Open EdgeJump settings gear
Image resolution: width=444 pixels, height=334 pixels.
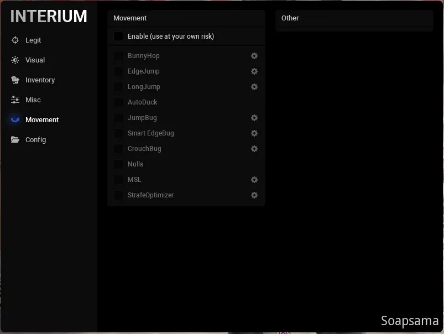pos(254,71)
